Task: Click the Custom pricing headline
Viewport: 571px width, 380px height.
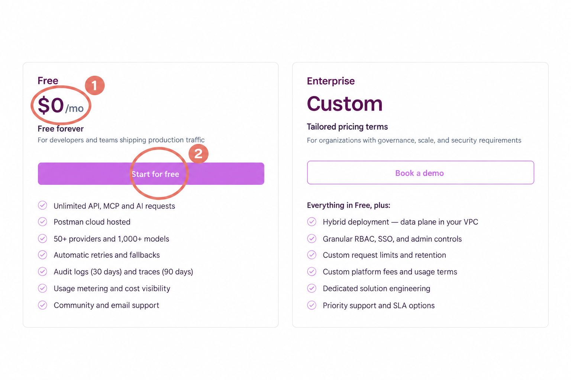Action: pos(345,104)
